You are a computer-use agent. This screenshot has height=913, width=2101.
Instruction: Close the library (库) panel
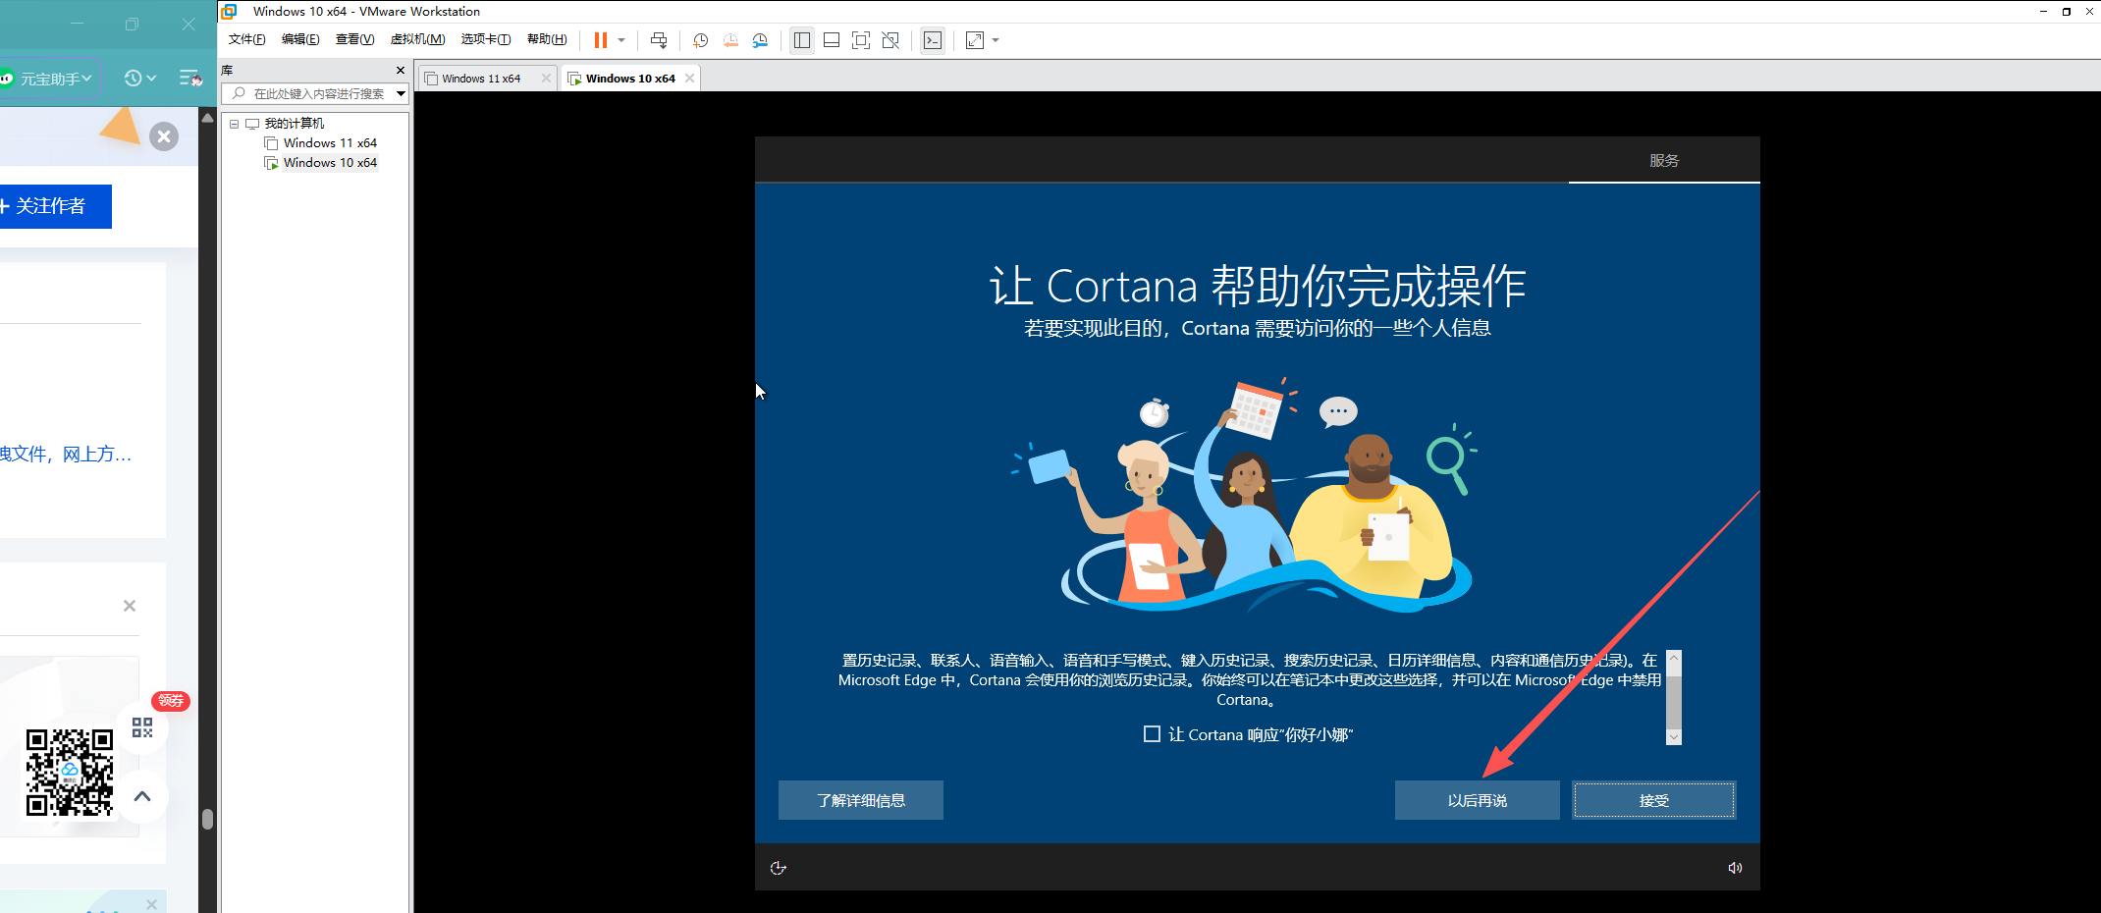click(x=400, y=70)
